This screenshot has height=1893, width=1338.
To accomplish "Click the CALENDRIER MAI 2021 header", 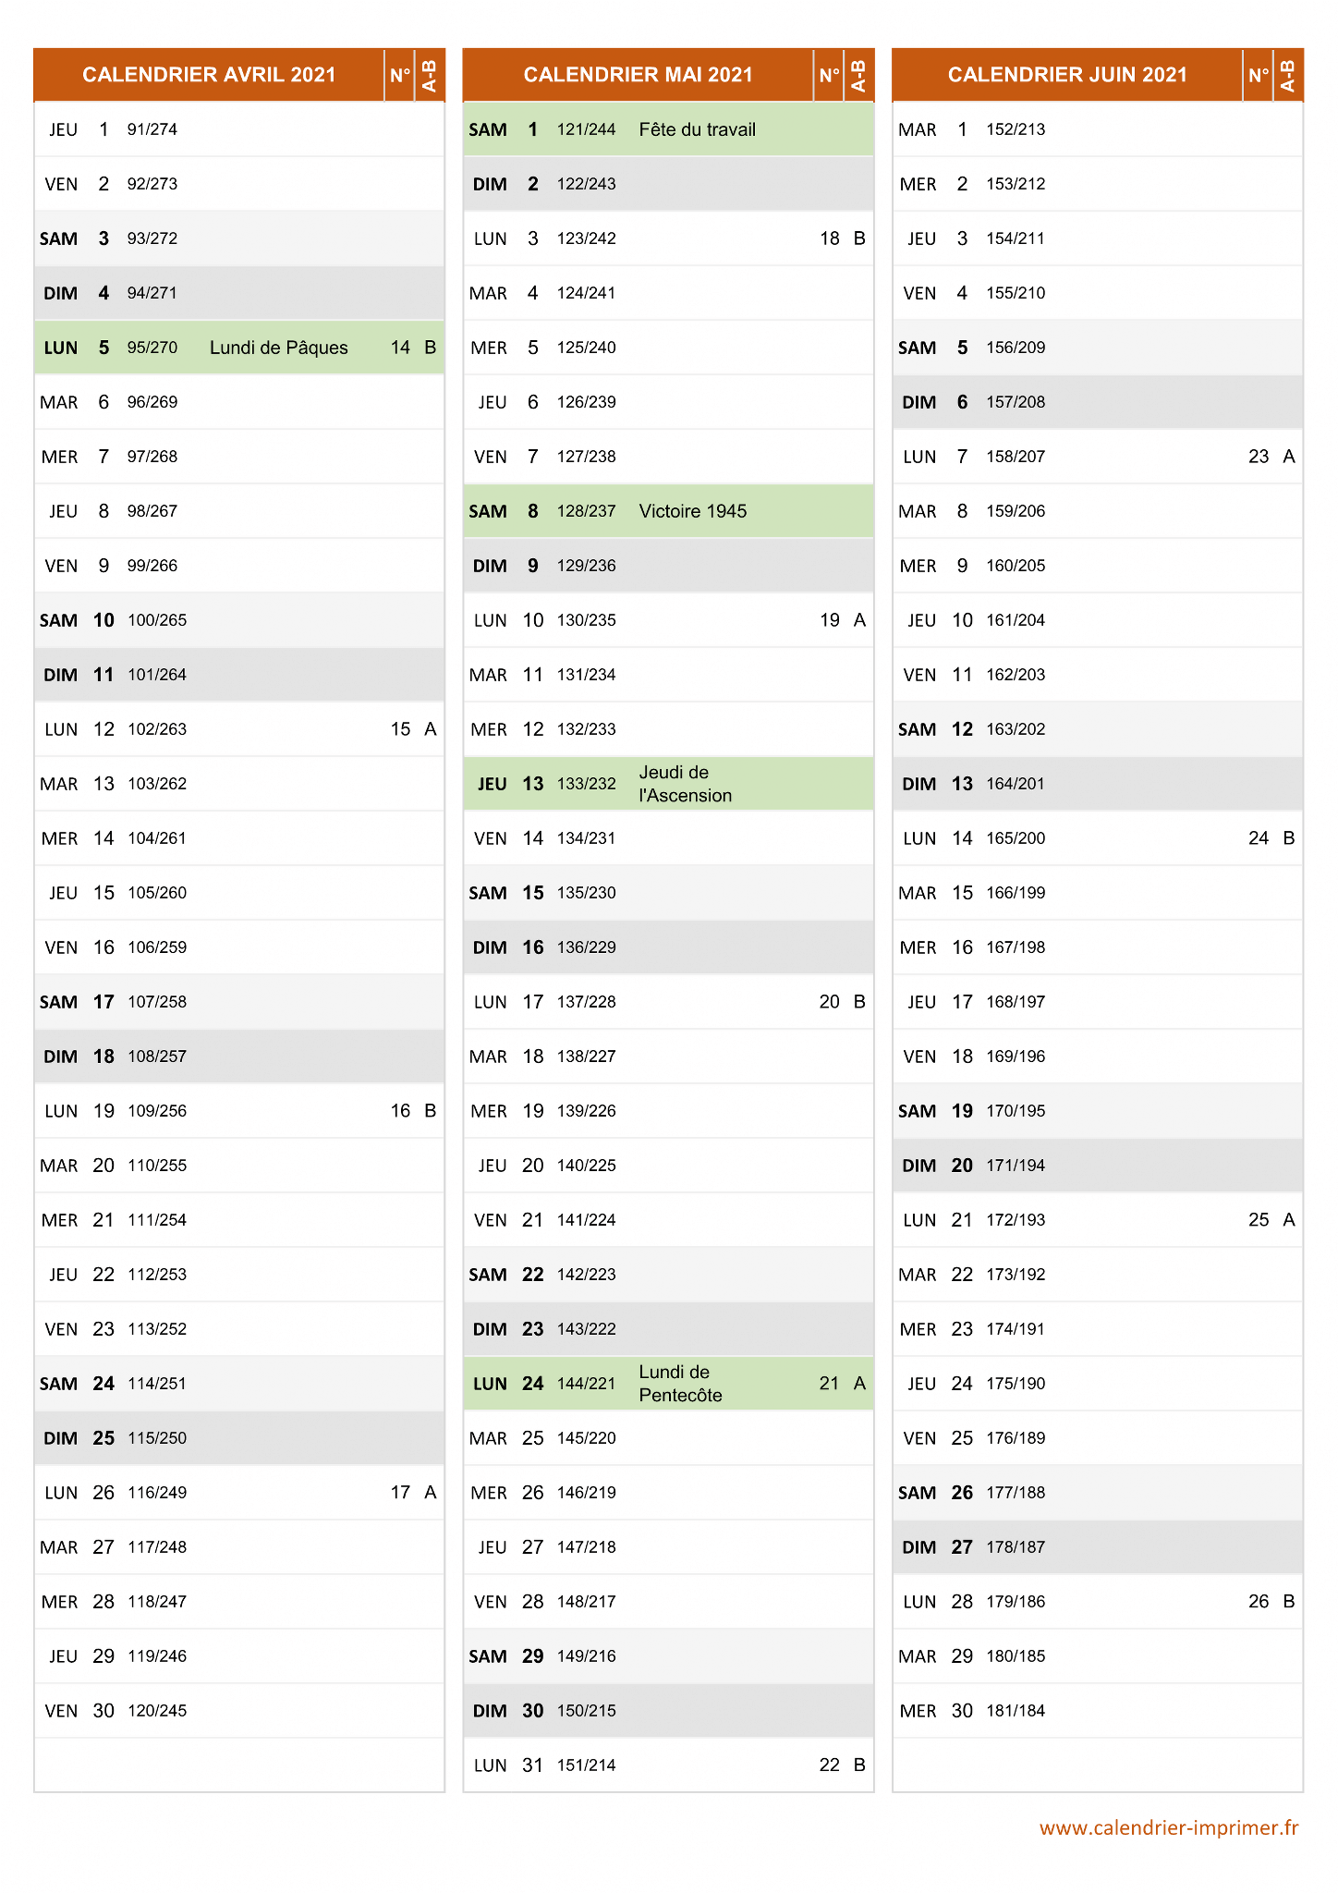I will 638,75.
